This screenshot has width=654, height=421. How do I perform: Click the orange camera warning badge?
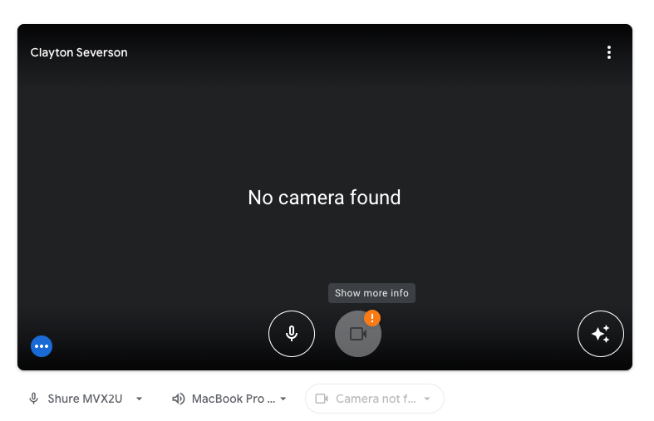(x=372, y=318)
